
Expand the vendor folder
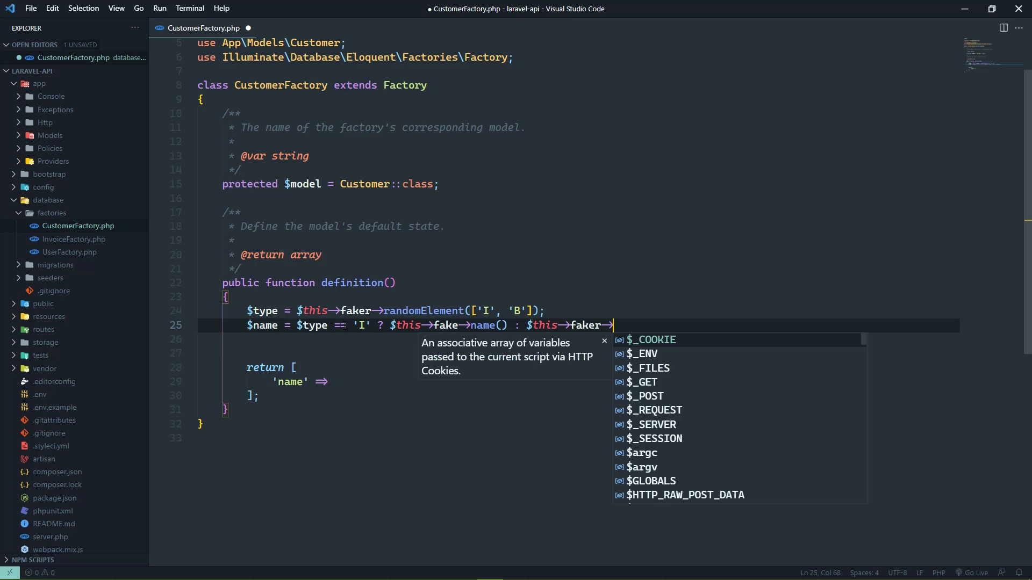44,368
